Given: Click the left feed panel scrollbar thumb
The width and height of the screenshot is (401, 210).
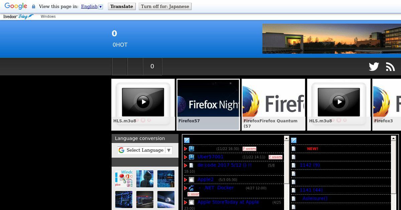Looking at the screenshot, I should [286, 162].
